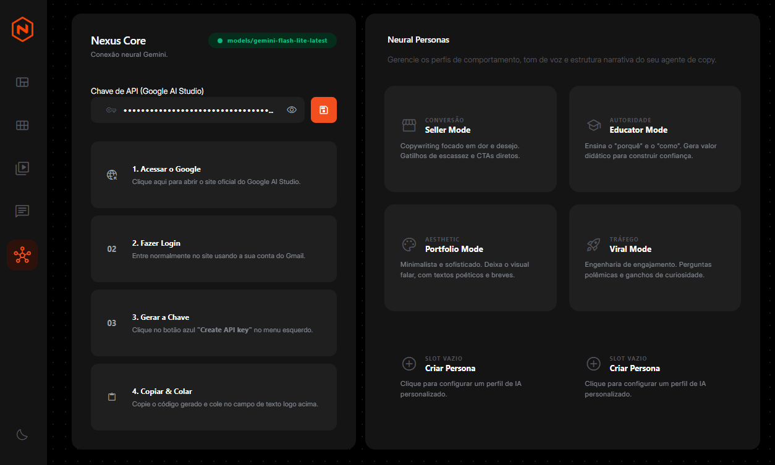Click the rocket icon on Viral Mode

[x=593, y=245]
